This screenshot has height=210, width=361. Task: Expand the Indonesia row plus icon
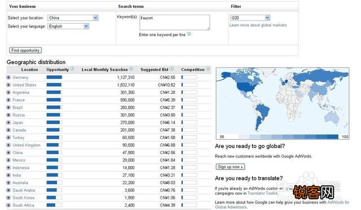coord(8,168)
